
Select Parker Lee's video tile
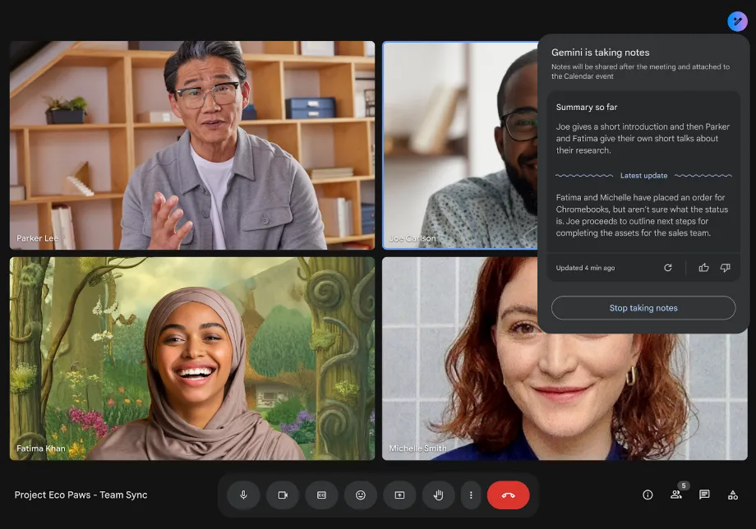192,145
